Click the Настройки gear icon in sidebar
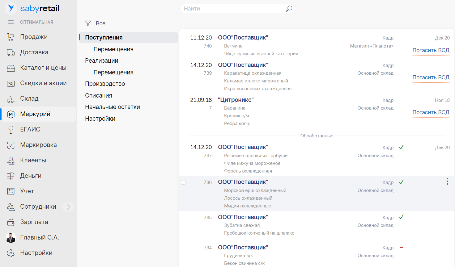 click(11, 253)
